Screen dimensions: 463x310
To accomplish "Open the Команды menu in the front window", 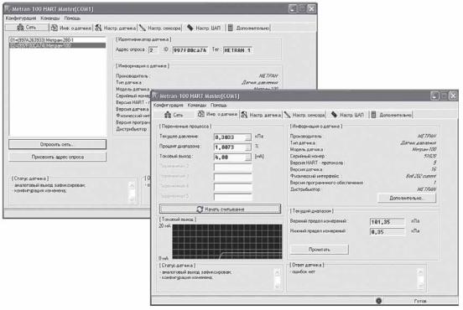I will coord(197,105).
